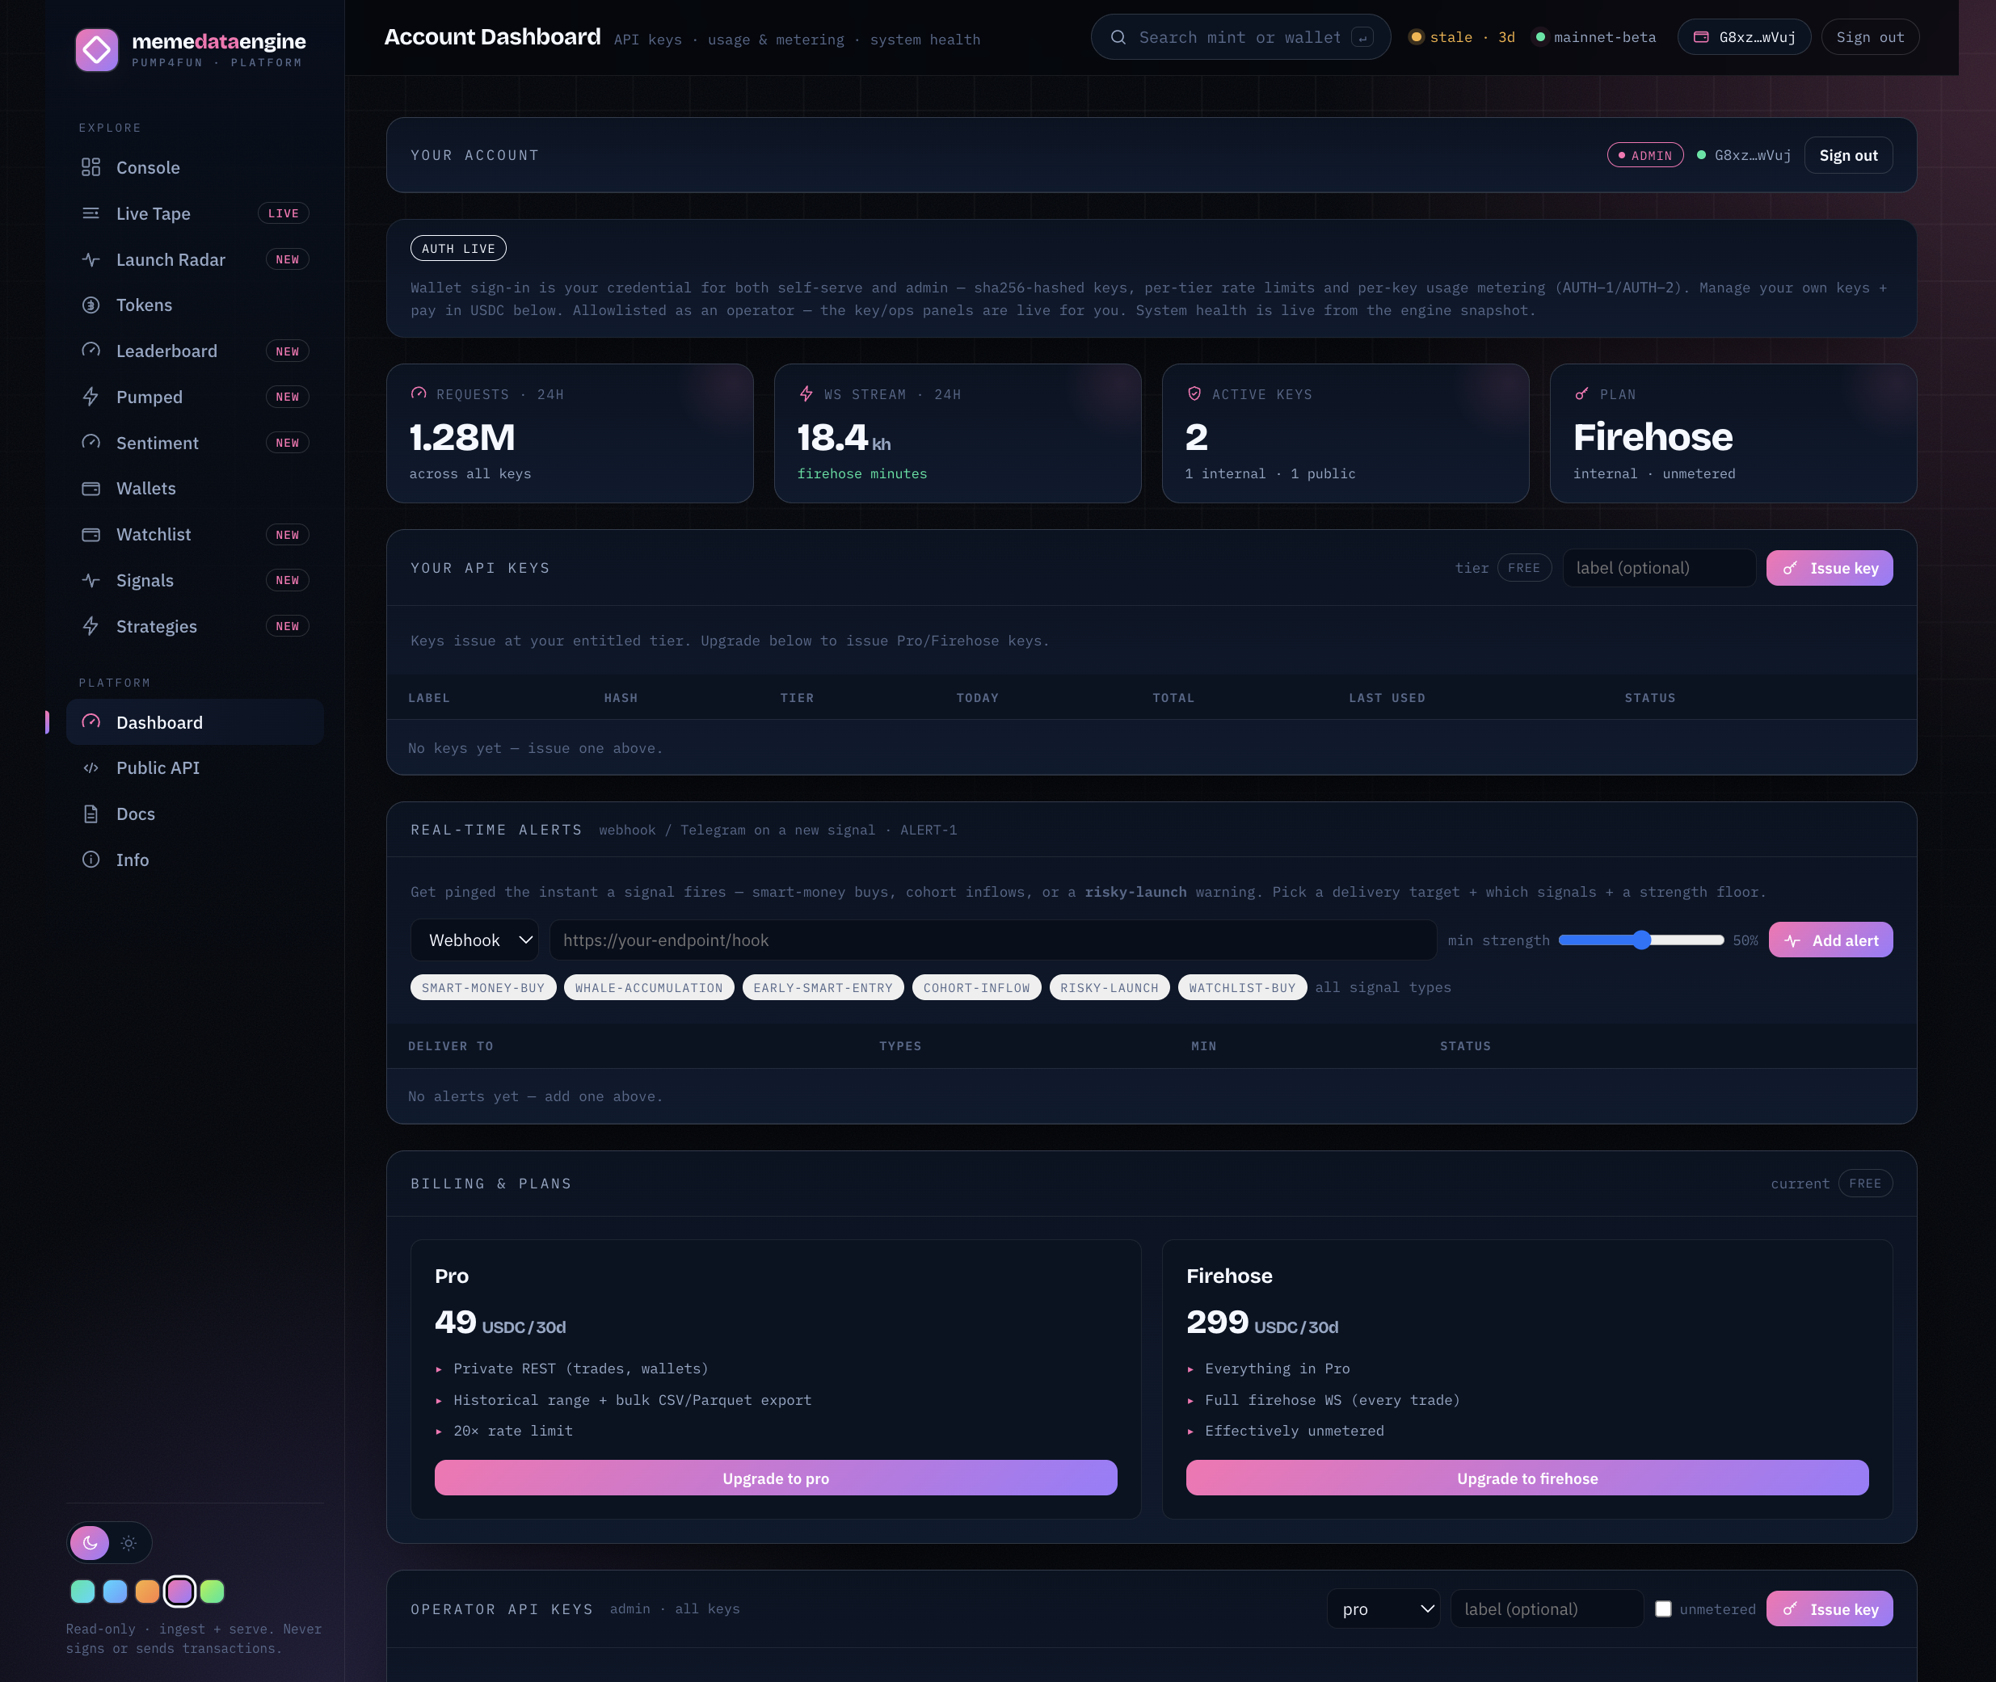This screenshot has width=1996, height=1682.
Task: Click the Info circle icon
Action: click(x=91, y=860)
